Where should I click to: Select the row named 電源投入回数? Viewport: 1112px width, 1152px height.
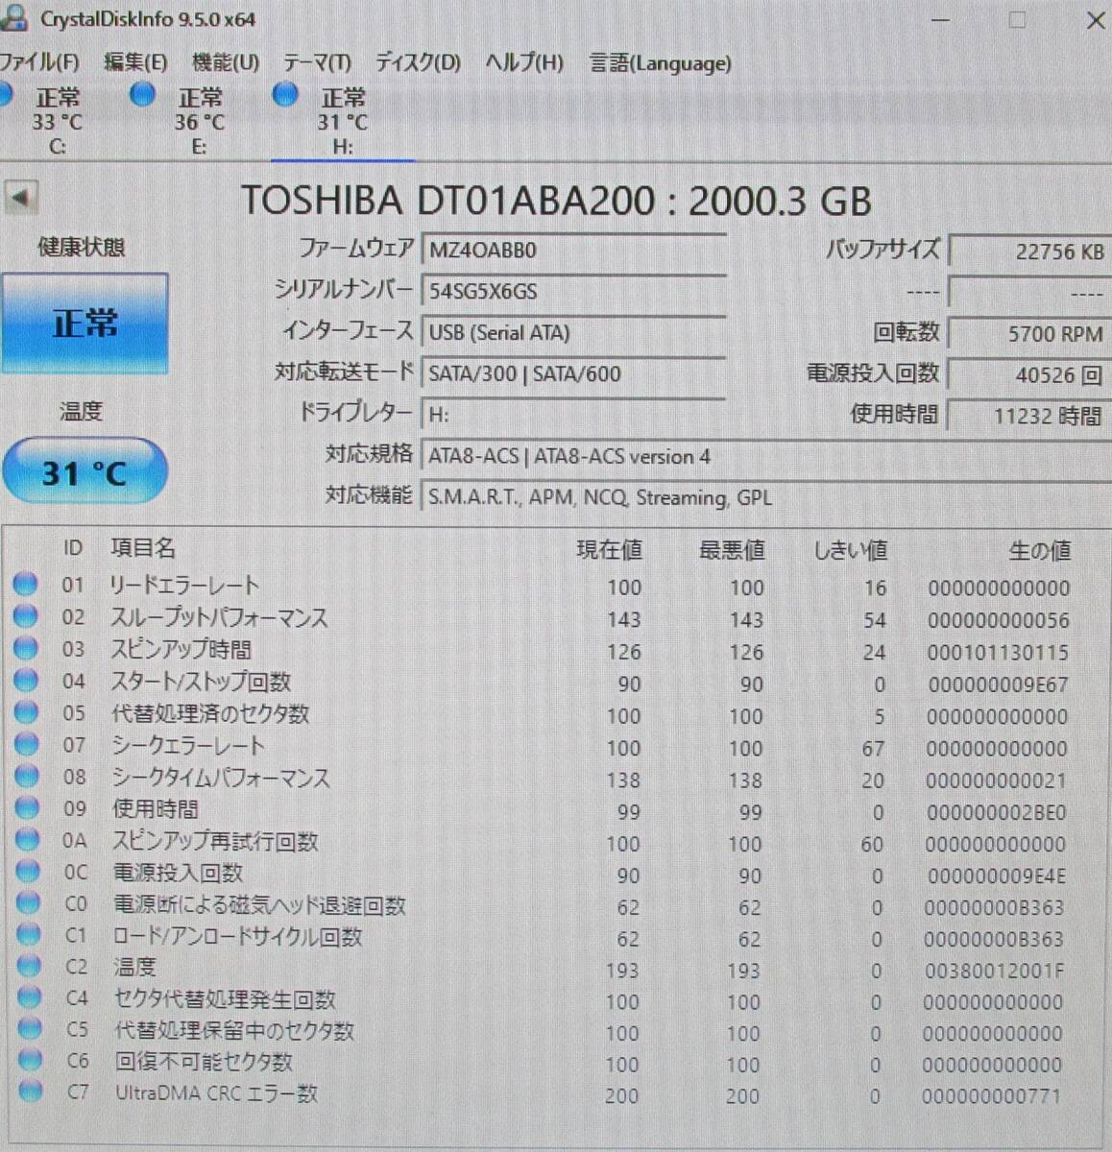point(543,874)
